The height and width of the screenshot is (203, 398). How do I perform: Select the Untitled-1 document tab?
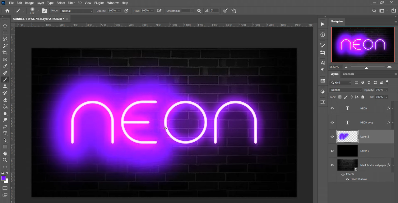point(39,19)
